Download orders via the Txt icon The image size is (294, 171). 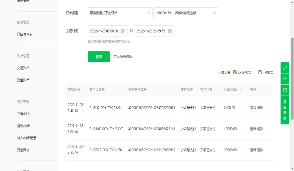[260, 72]
